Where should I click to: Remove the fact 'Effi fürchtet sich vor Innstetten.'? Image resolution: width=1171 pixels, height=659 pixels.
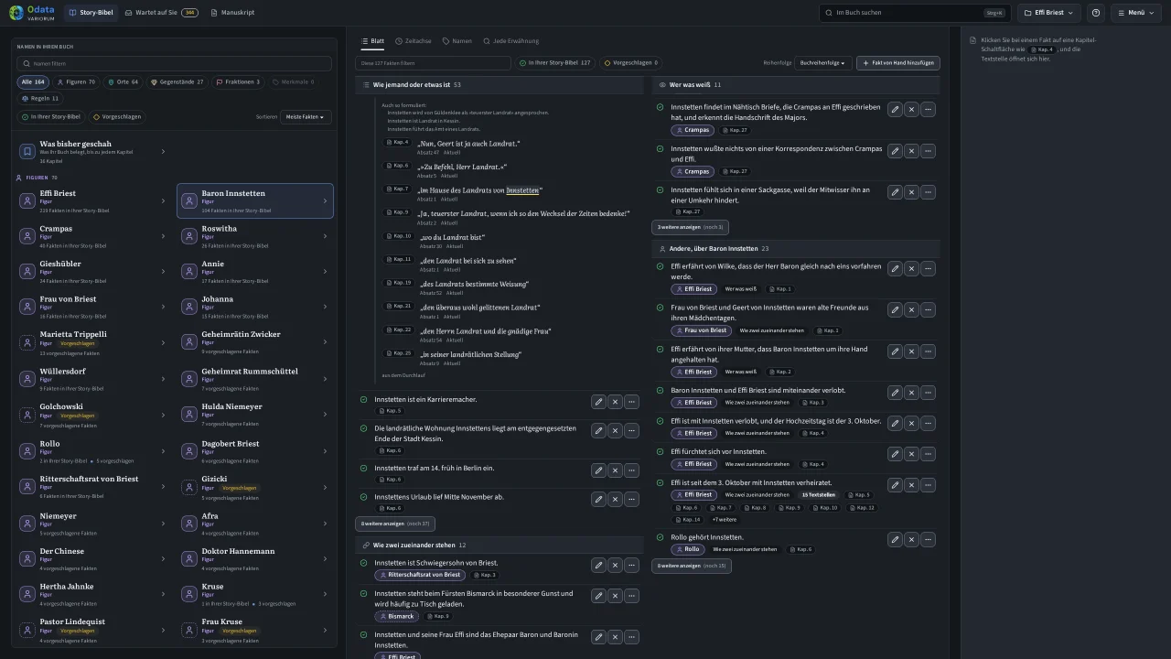coord(911,453)
